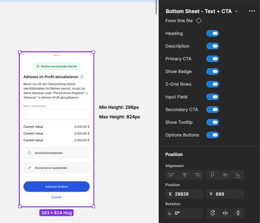Image resolution: width=260 pixels, height=223 pixels.
Task: Flip selection vertically
Action: pyautogui.click(x=238, y=213)
